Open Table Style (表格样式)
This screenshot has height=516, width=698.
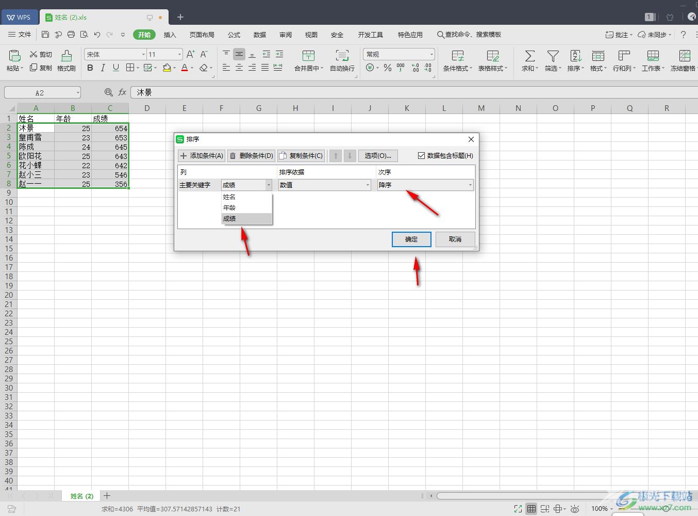[x=493, y=61]
